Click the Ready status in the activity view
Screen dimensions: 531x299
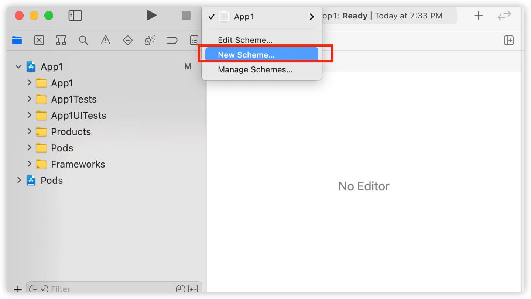coord(355,16)
